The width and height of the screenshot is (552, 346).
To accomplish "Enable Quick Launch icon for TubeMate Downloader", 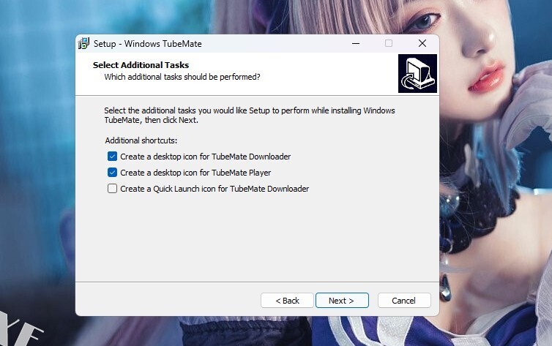I will pyautogui.click(x=112, y=189).
